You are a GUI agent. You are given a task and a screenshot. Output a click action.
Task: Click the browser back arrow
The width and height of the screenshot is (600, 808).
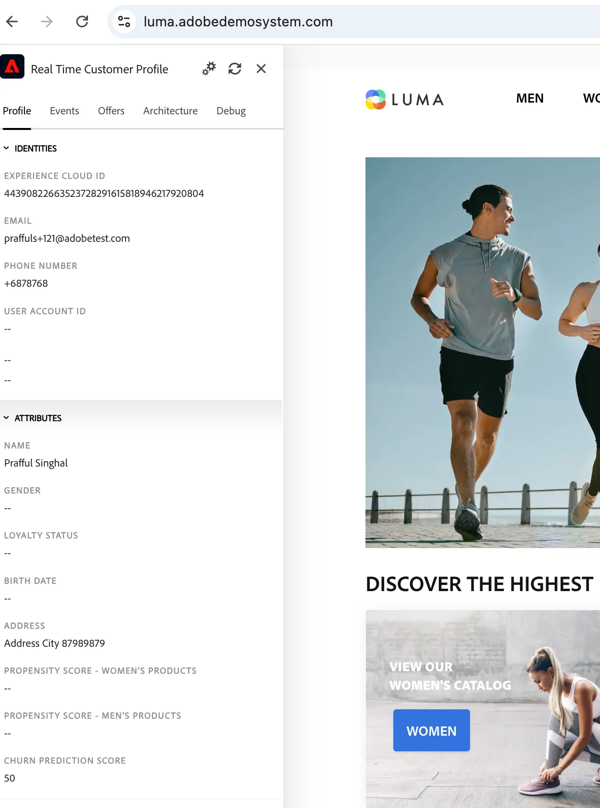click(x=12, y=21)
